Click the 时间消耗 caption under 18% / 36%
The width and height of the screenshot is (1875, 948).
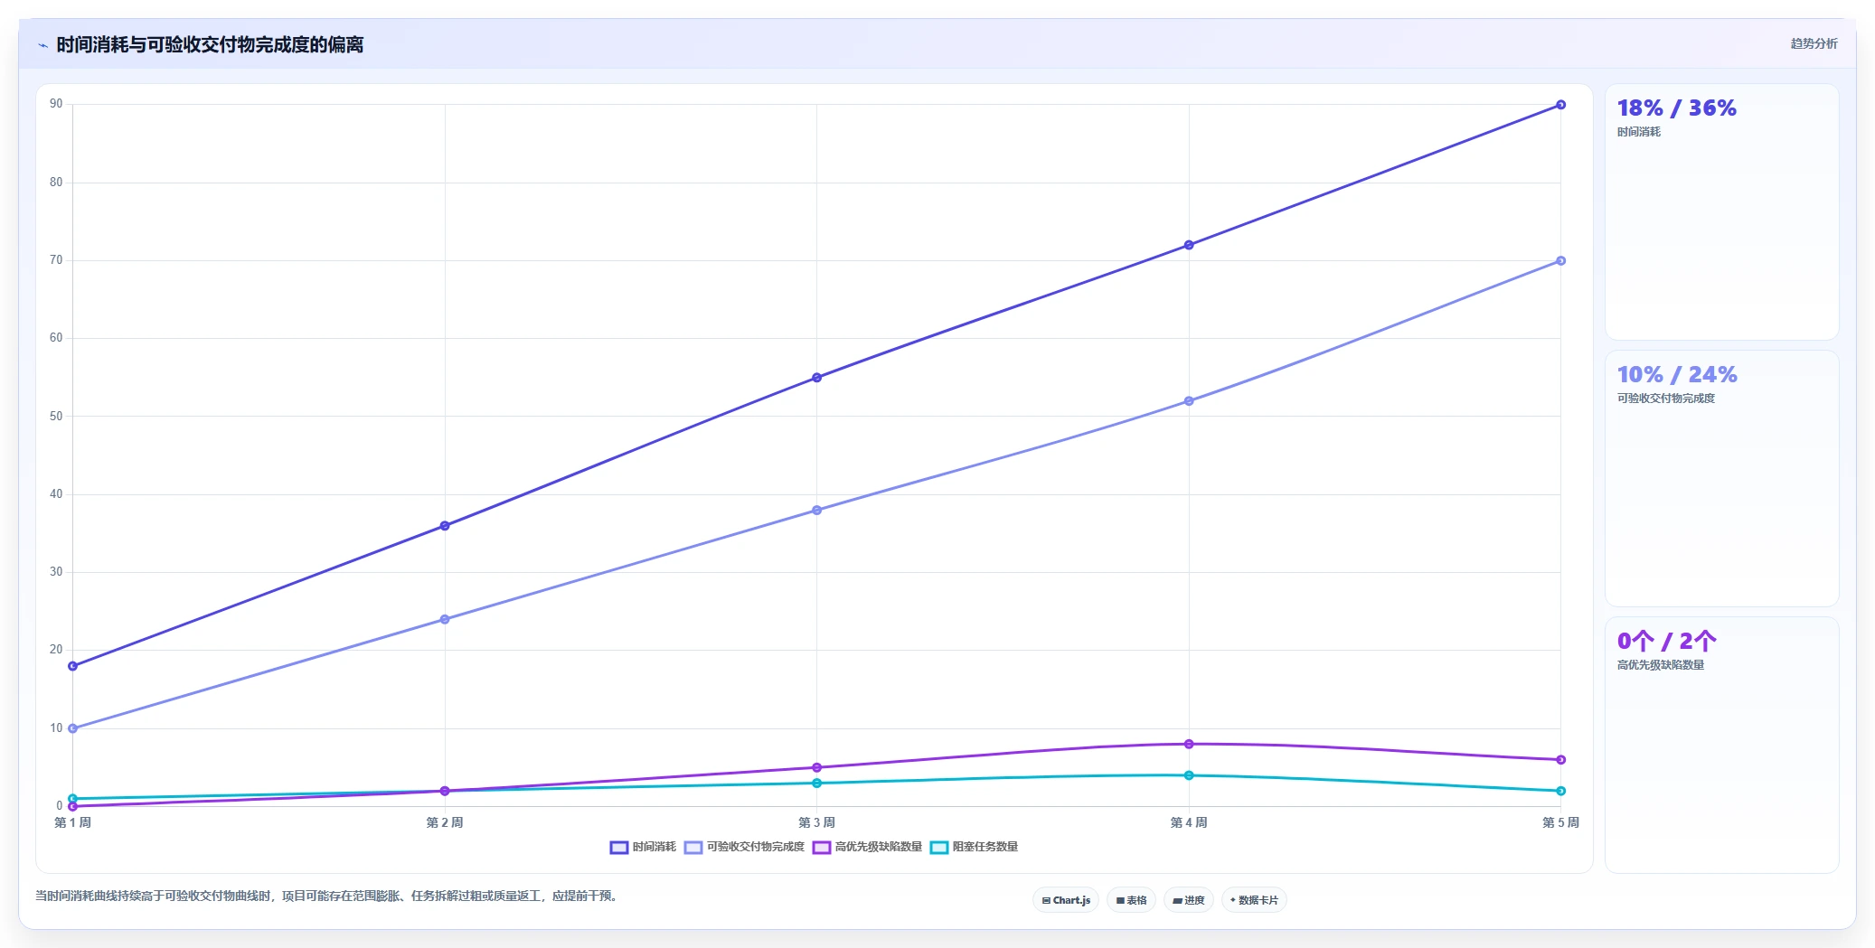[1639, 132]
